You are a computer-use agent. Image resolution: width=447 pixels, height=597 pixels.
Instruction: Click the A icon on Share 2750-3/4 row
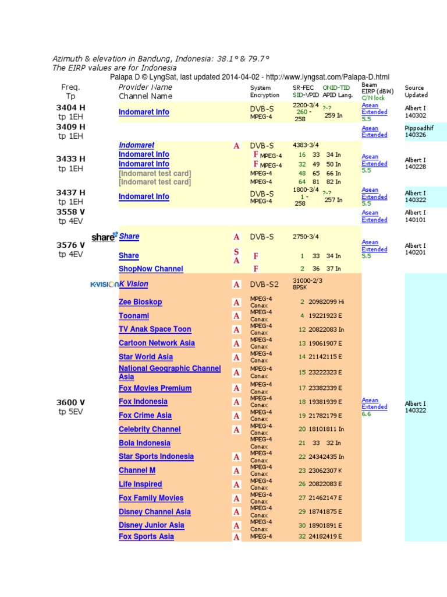236,237
